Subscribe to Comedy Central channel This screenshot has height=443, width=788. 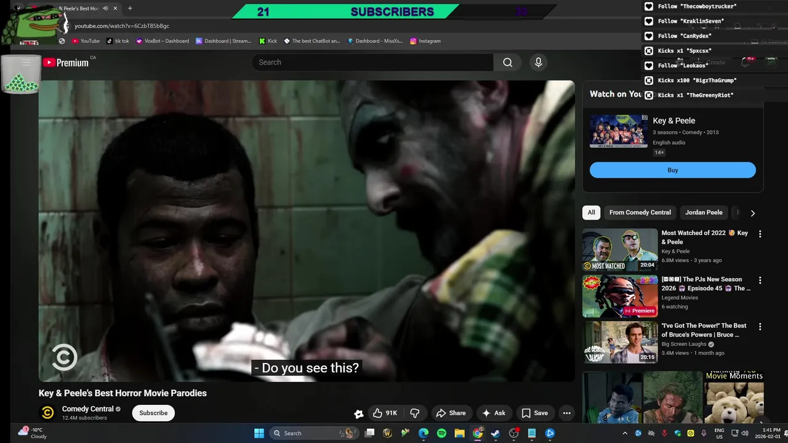click(x=153, y=413)
